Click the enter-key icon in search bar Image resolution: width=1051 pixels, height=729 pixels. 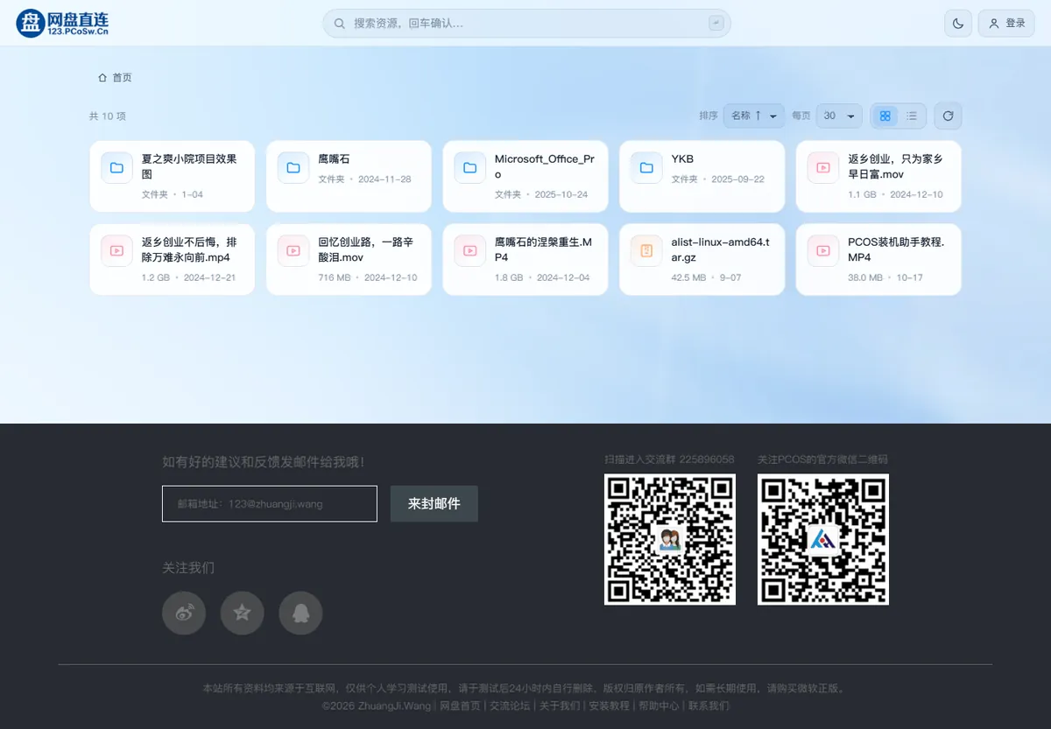pos(716,24)
